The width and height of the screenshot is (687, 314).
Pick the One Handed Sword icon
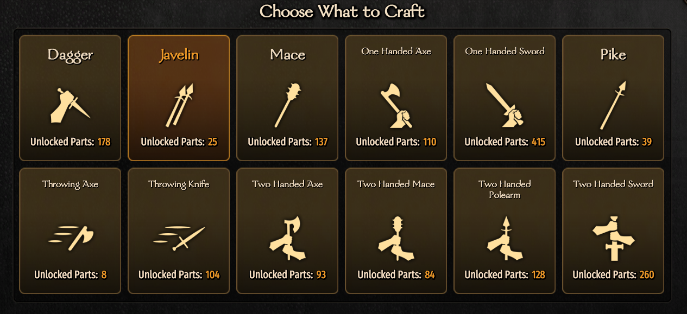click(x=505, y=105)
